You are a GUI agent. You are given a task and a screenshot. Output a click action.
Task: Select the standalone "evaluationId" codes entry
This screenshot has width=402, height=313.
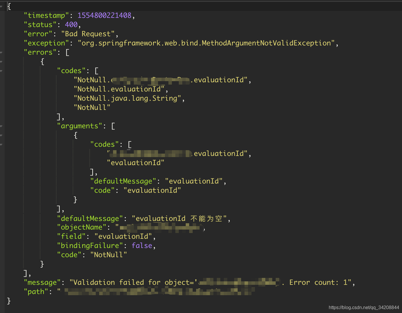tap(136, 163)
